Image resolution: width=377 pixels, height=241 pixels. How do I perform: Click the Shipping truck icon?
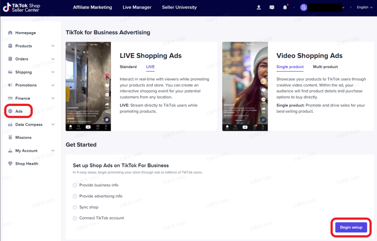[10, 72]
